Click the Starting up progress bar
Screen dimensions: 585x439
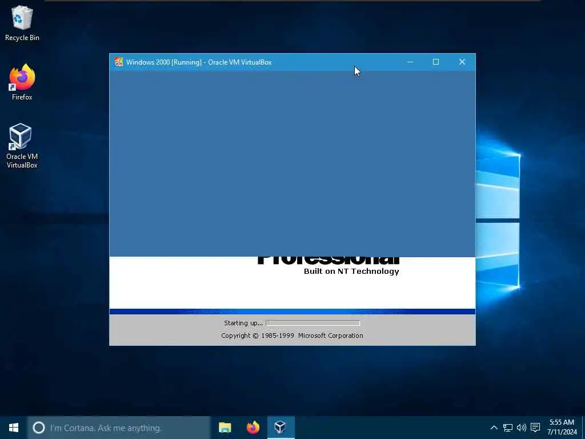pos(312,323)
